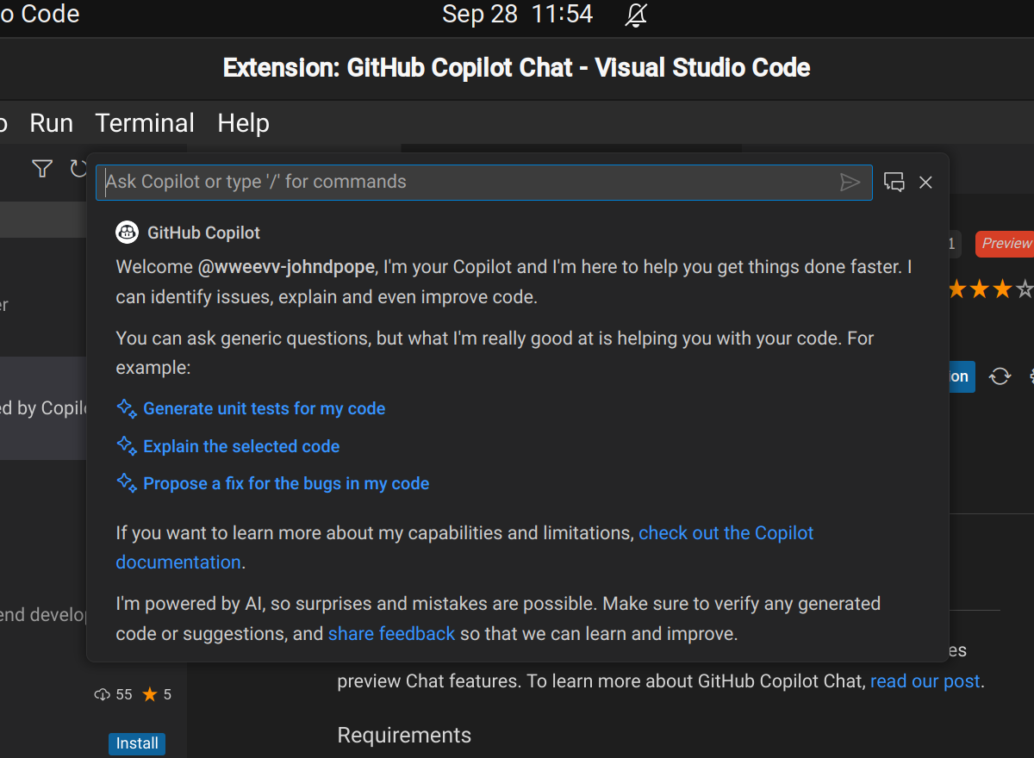1034x758 pixels.
Task: Install the extension with the Install button
Action: coord(136,742)
